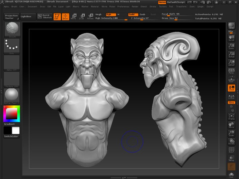Viewport: 239px width, 179px height.
Task: Toggle the Menus visibility button
Action: point(162,2)
